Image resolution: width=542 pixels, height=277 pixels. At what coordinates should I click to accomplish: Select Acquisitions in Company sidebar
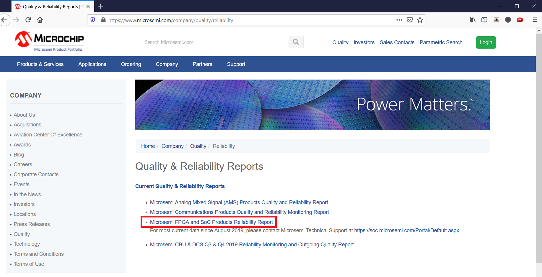pos(27,125)
